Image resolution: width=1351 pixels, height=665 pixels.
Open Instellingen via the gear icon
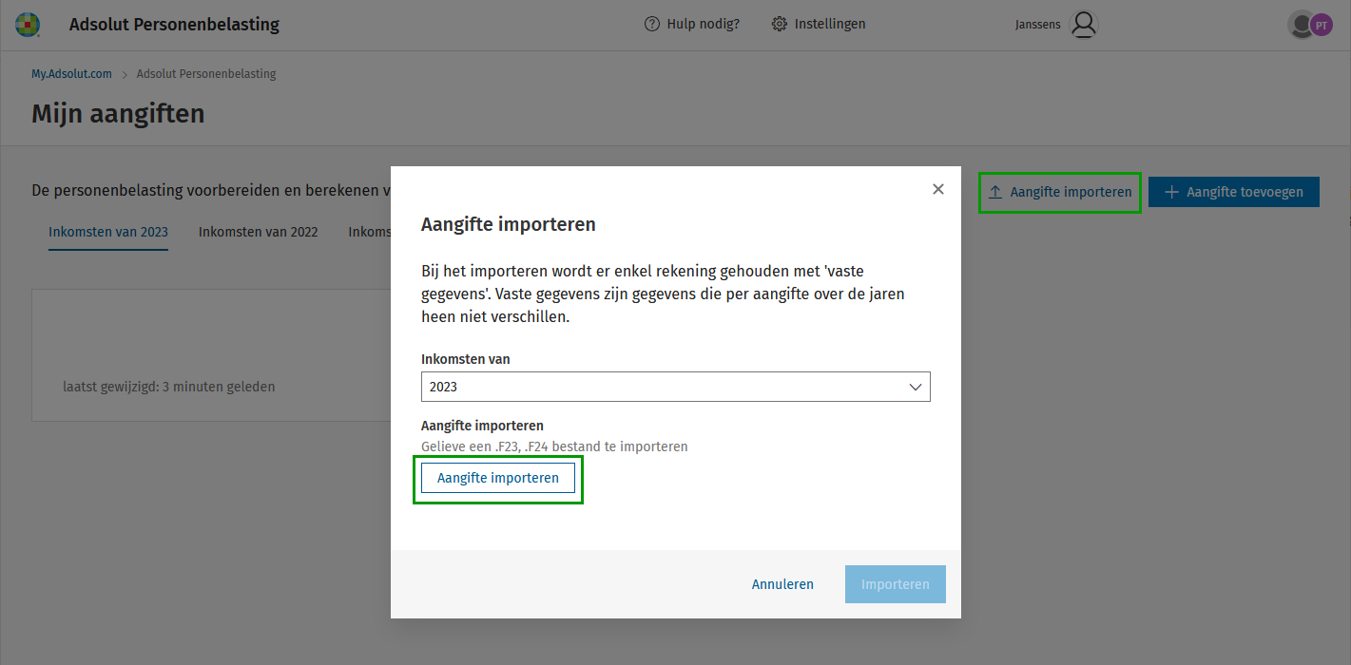tap(780, 24)
